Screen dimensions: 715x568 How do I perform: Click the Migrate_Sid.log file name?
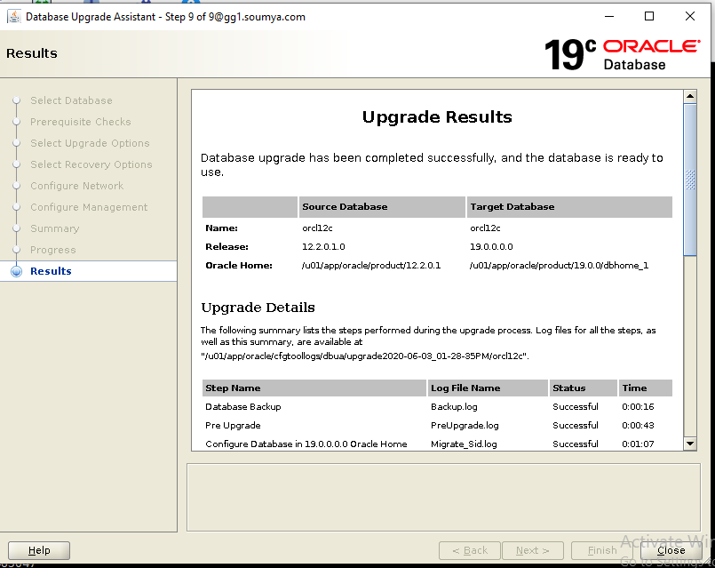[464, 444]
